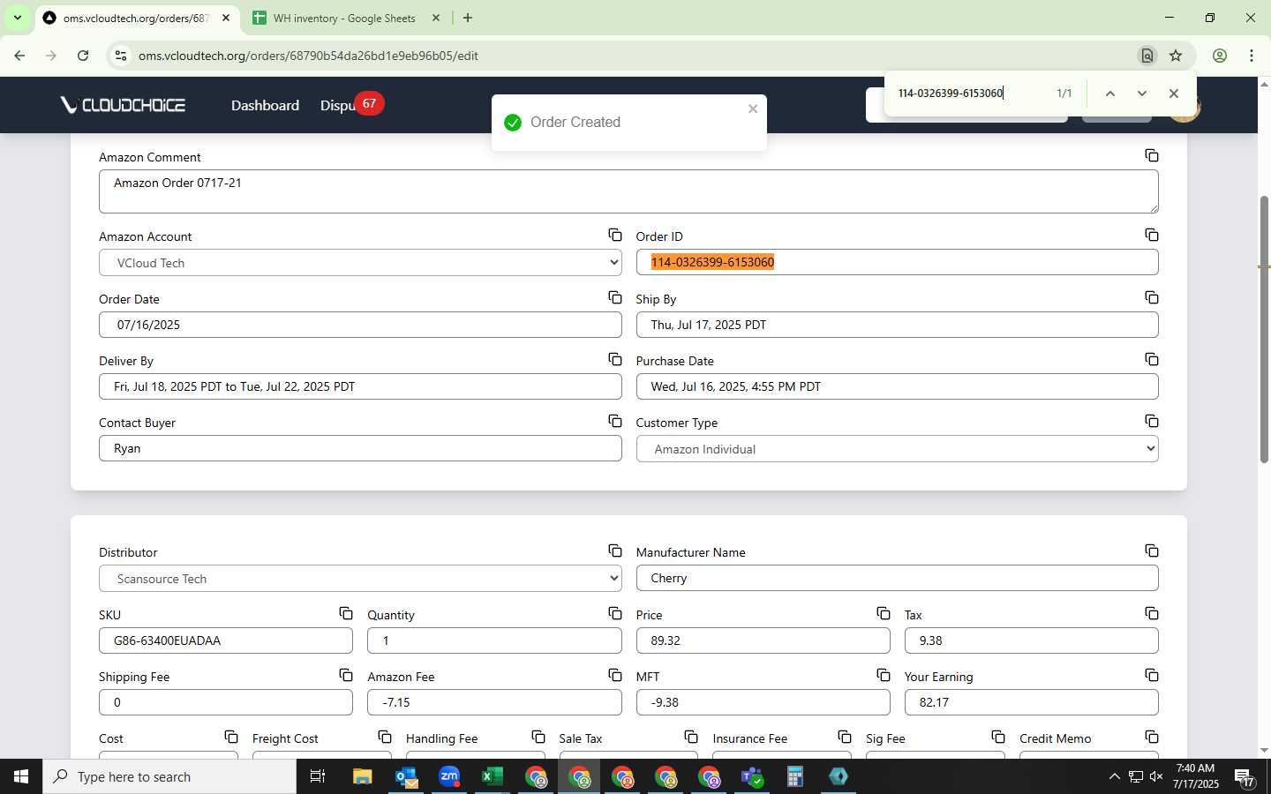Copy the Order Date value

click(615, 297)
